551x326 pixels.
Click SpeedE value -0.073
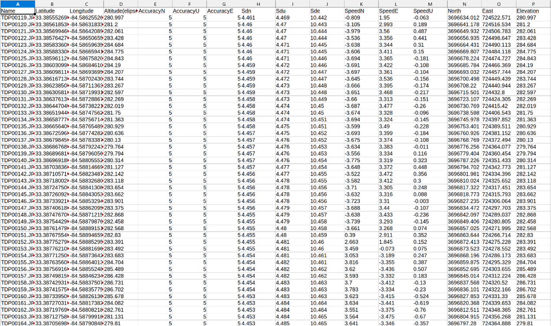(387, 248)
